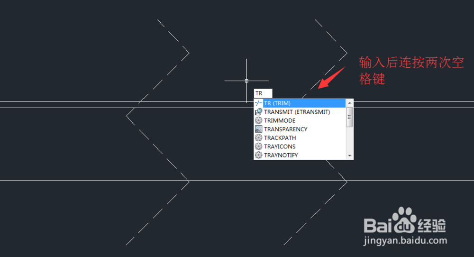The image size is (474, 257).
Task: Click the gear icon beside TRAYNOTIFY
Action: pyautogui.click(x=258, y=155)
